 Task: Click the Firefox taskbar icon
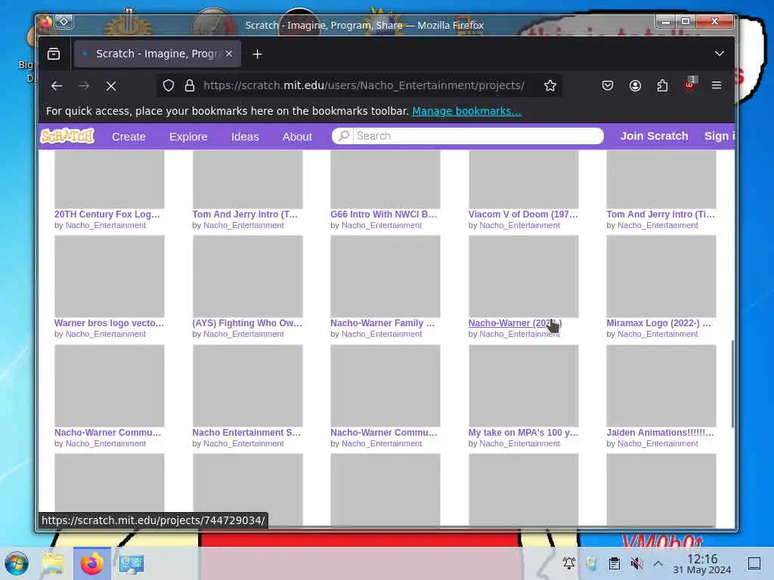pyautogui.click(x=91, y=563)
